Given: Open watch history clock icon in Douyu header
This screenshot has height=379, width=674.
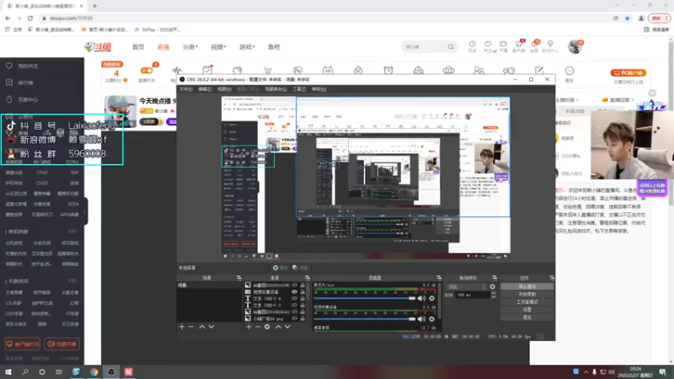Looking at the screenshot, I should click(472, 45).
